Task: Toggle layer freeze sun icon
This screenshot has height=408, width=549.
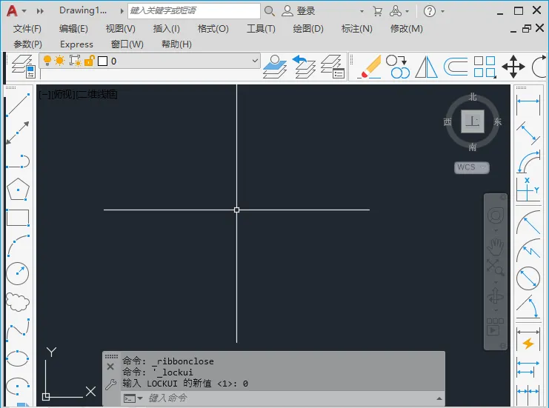Action: [60, 61]
